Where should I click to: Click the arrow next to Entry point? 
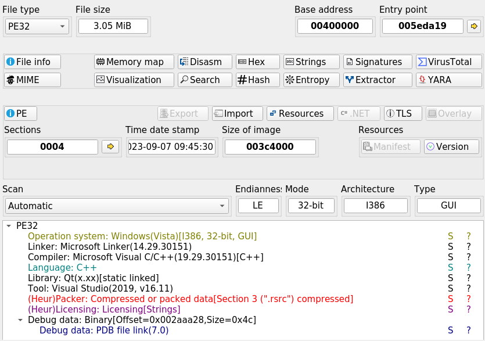[474, 26]
